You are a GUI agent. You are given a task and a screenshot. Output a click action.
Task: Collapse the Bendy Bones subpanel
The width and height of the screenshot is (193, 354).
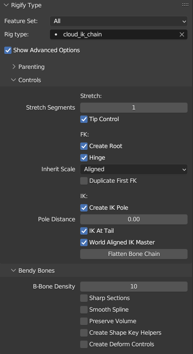14,271
